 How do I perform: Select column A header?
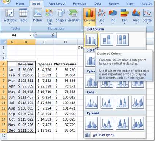pyautogui.click(x=12, y=42)
